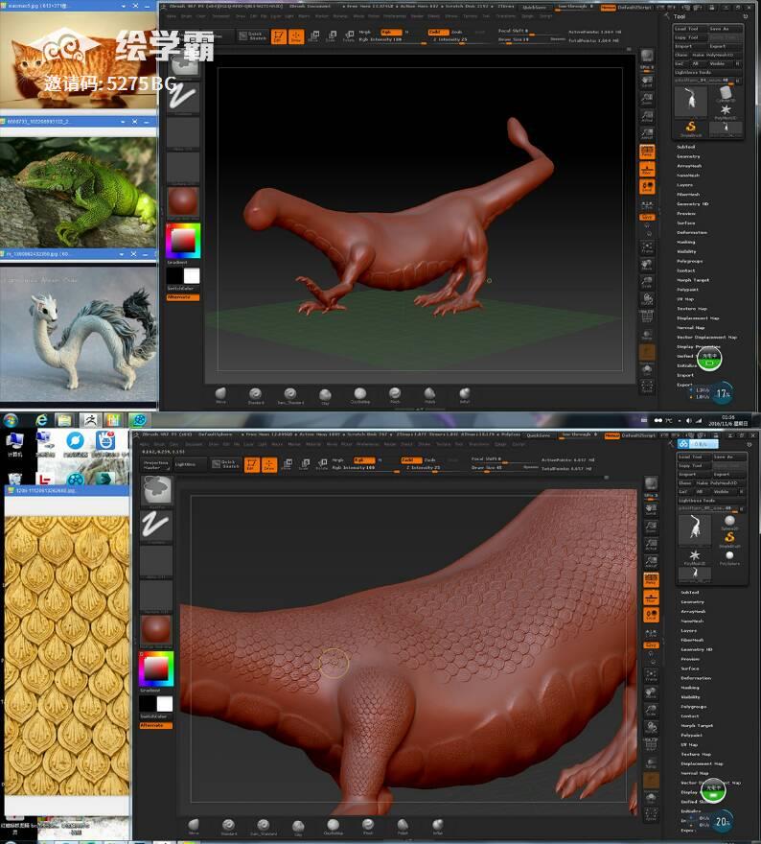Viewport: 761px width, 844px height.
Task: Click Scale icon in lower ZBrush right shelf
Action: (651, 711)
